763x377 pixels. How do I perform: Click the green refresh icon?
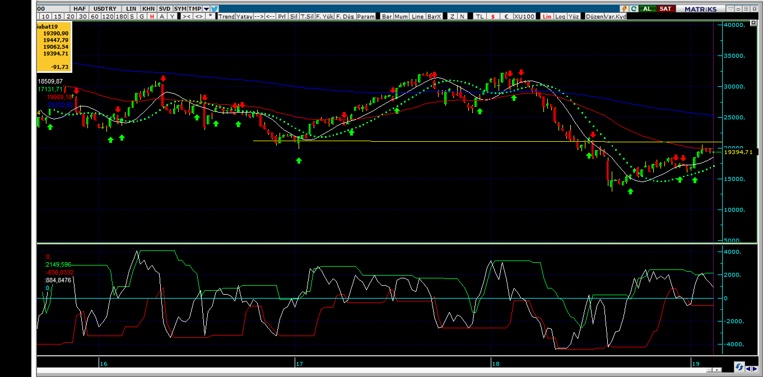click(x=634, y=9)
